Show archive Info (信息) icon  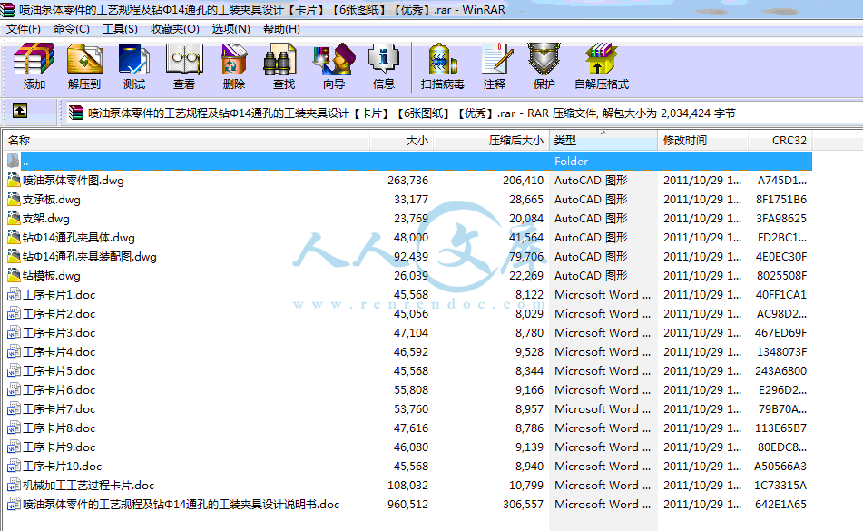coord(384,66)
